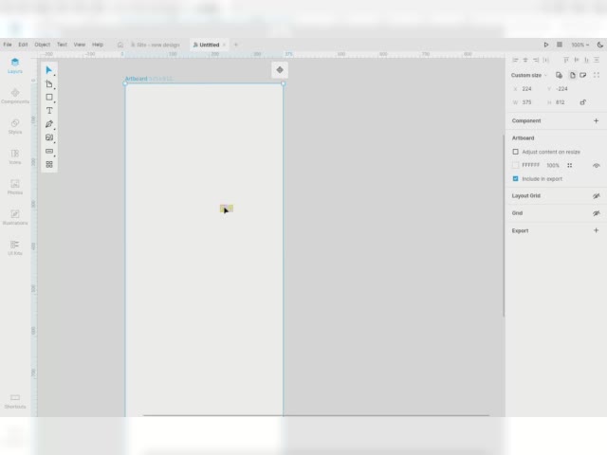This screenshot has width=607, height=455.
Task: Open the Object menu
Action: point(42,45)
